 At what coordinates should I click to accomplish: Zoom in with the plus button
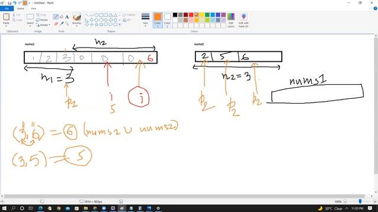tap(375, 201)
